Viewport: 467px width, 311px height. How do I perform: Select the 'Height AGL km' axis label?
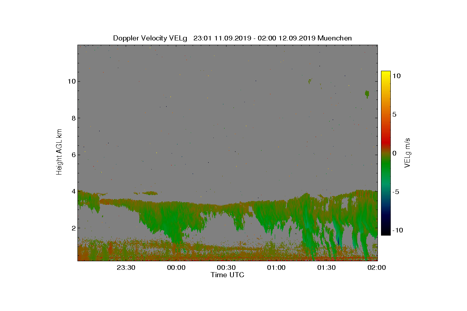point(59,152)
